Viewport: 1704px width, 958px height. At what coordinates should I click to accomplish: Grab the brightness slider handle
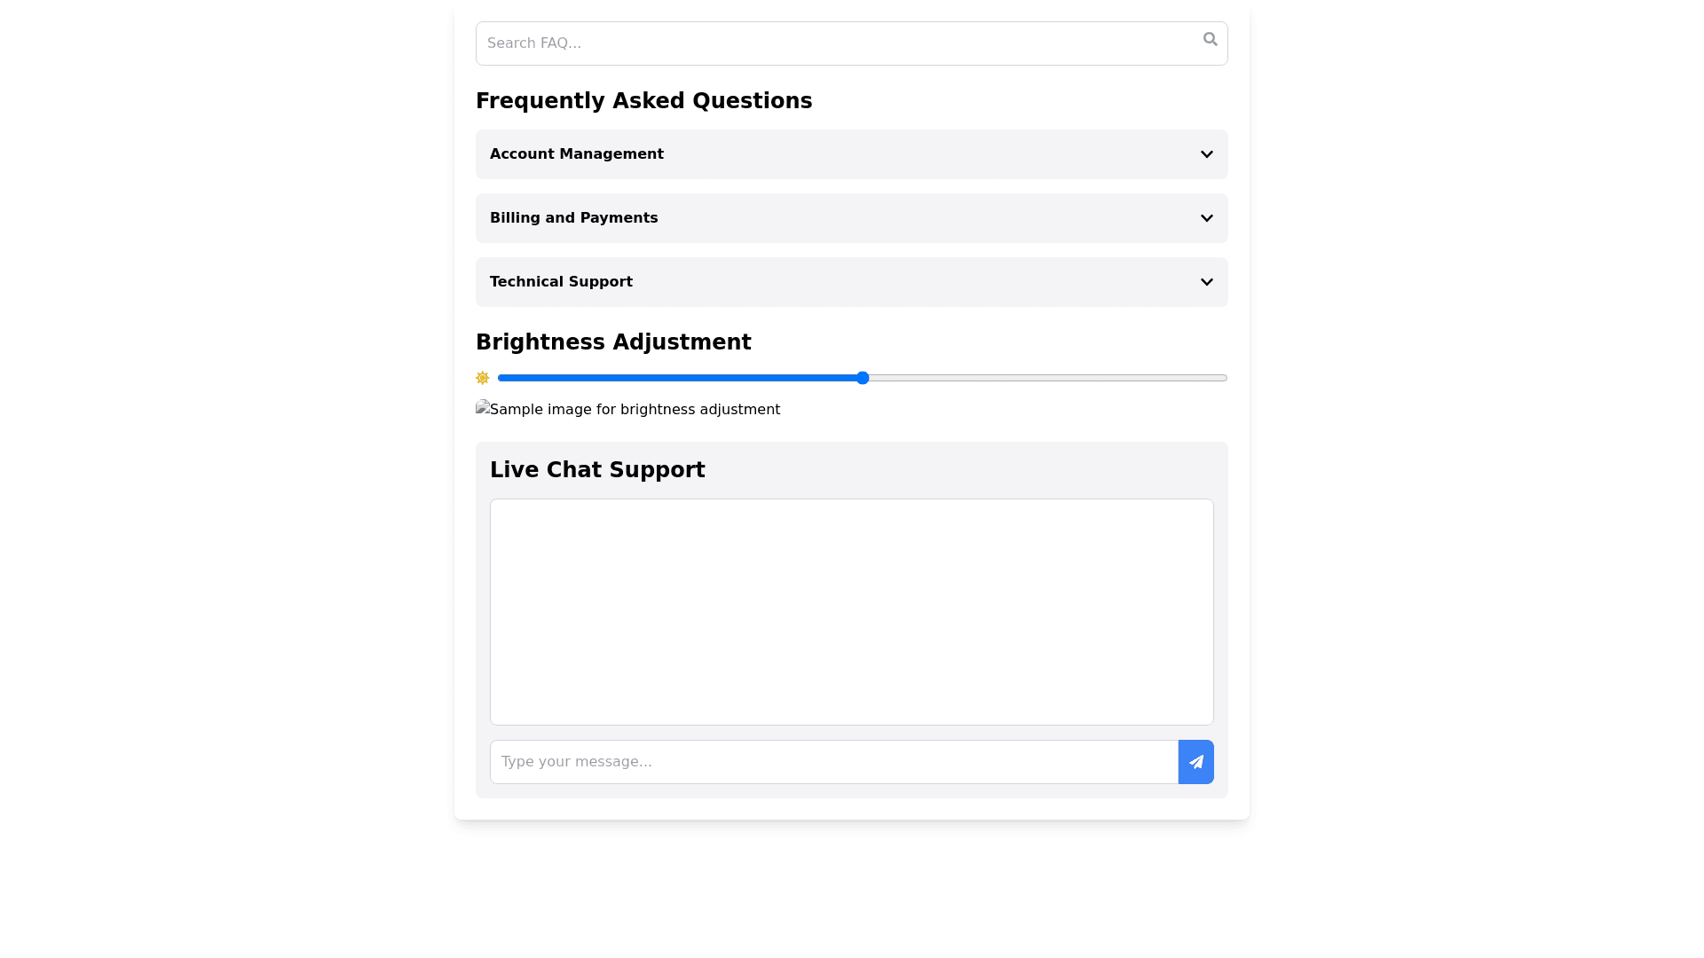tap(863, 378)
